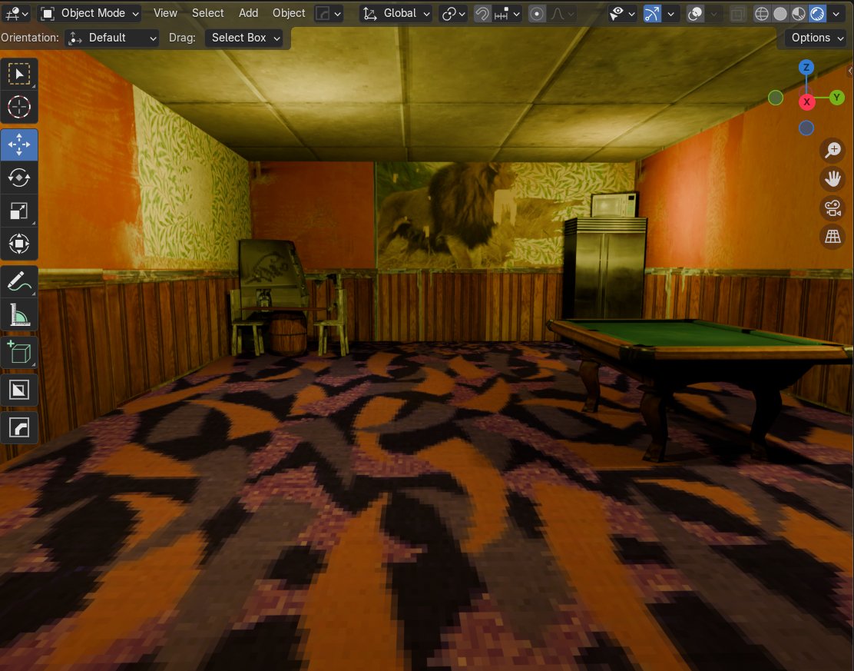Viewport: 854px width, 671px height.
Task: Activate the 3D Cursor tool
Action: coord(19,107)
